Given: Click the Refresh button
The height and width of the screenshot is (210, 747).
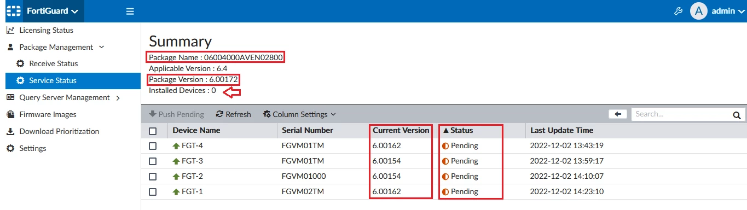Looking at the screenshot, I should [234, 114].
